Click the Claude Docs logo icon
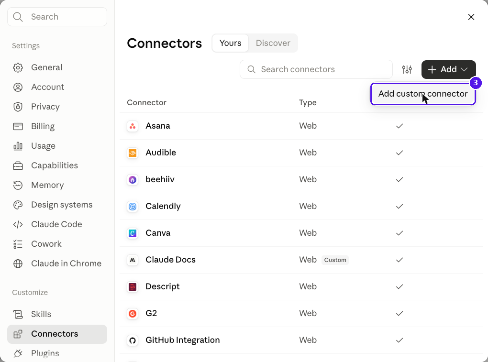This screenshot has width=488, height=362. [133, 260]
